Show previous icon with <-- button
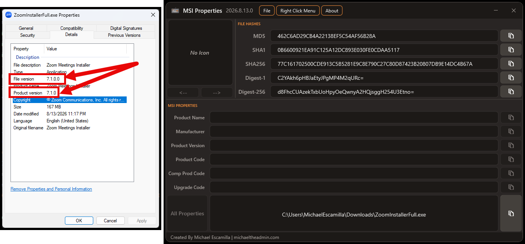This screenshot has width=525, height=244. coord(183,93)
